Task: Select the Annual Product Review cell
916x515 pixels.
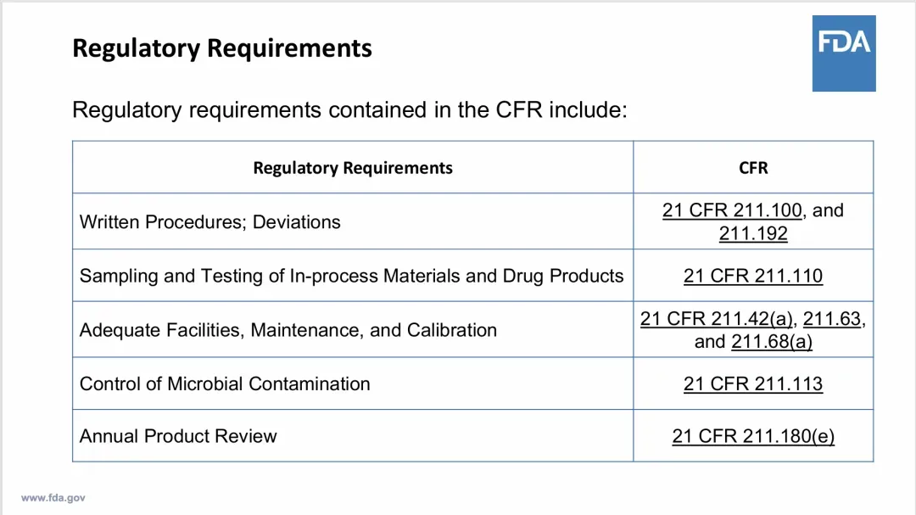Action: (178, 436)
